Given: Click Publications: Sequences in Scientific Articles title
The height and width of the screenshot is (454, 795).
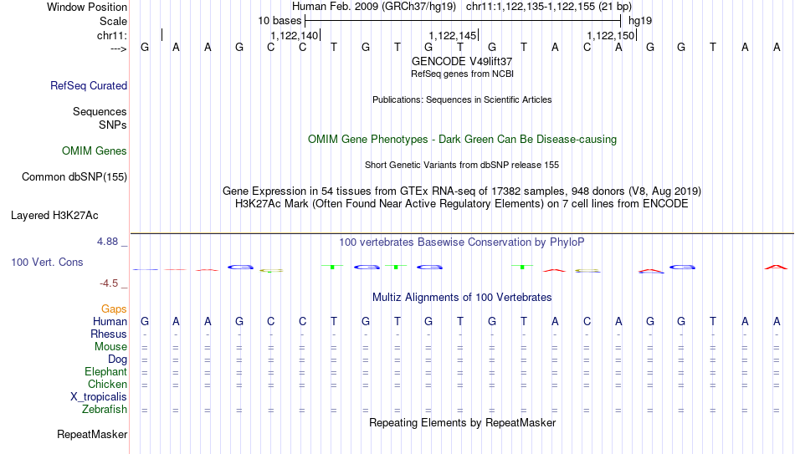Looking at the screenshot, I should point(462,99).
